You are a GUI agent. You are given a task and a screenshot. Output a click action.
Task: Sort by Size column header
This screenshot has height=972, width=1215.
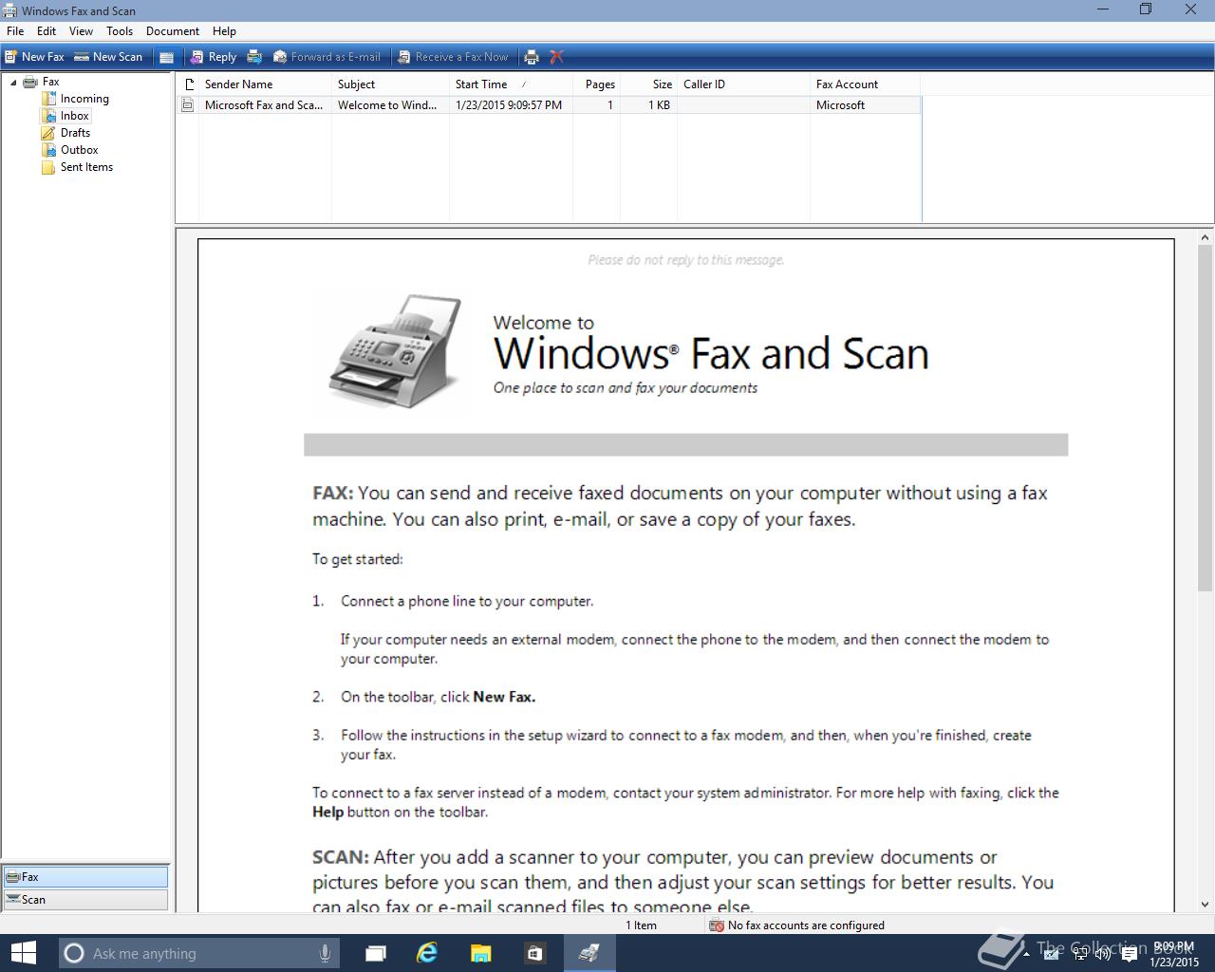tap(648, 84)
